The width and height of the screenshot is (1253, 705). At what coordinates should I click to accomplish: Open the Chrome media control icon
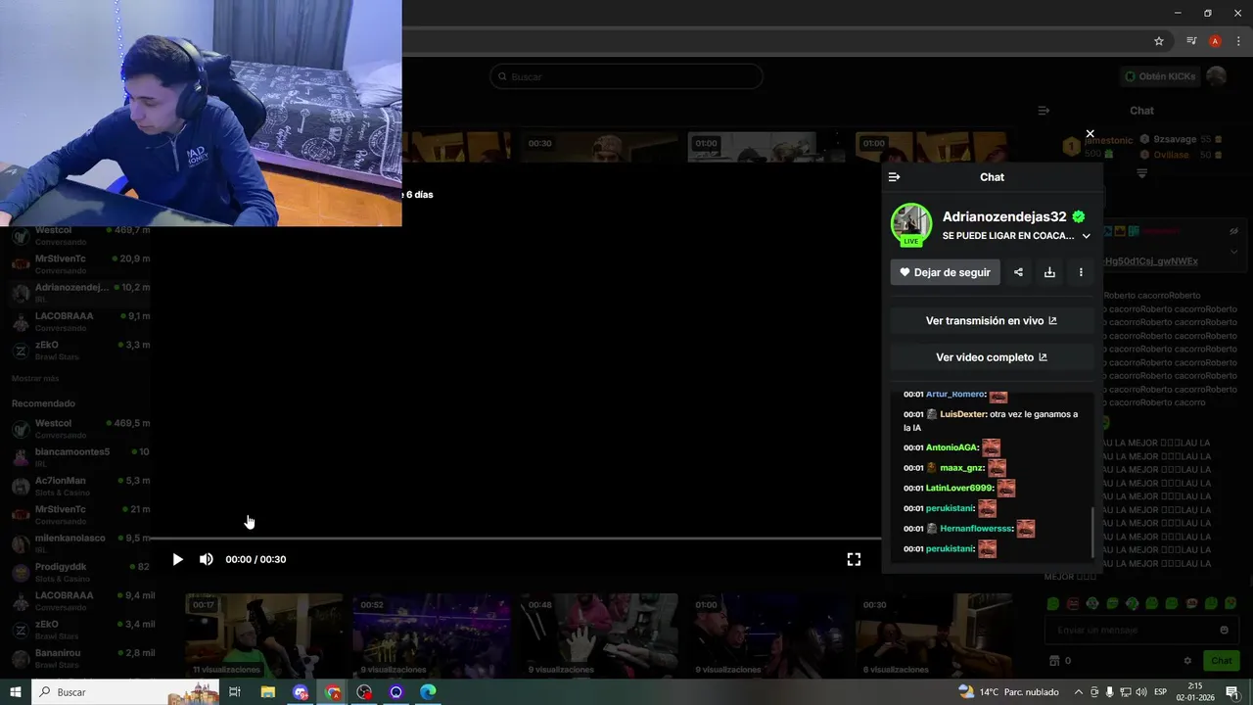[1191, 41]
